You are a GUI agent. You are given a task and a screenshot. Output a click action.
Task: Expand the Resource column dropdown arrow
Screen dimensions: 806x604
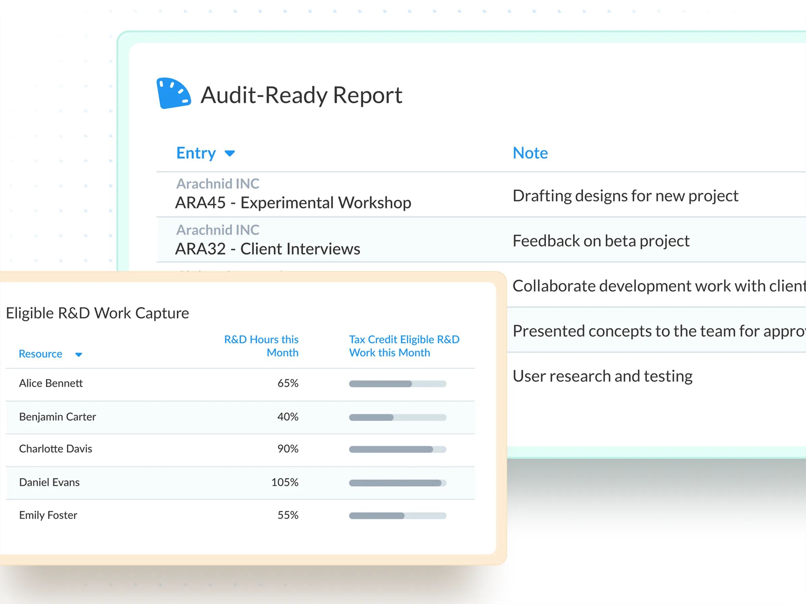pos(78,354)
